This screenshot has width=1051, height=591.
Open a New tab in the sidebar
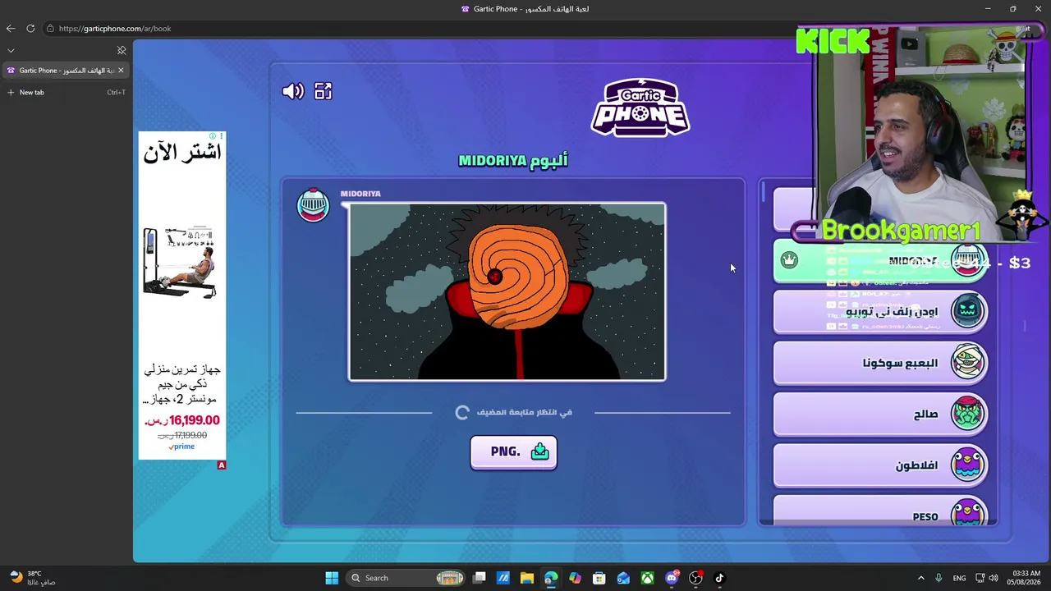[x=66, y=92]
